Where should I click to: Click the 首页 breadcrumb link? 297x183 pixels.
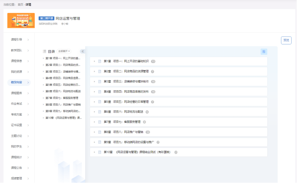coord(21,5)
